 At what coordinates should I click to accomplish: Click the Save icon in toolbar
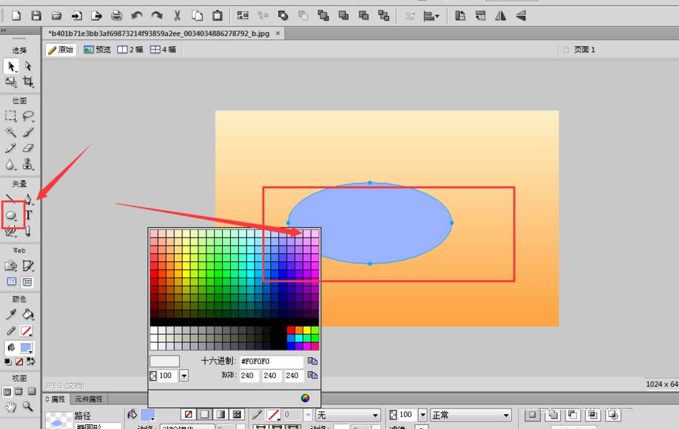(x=37, y=16)
